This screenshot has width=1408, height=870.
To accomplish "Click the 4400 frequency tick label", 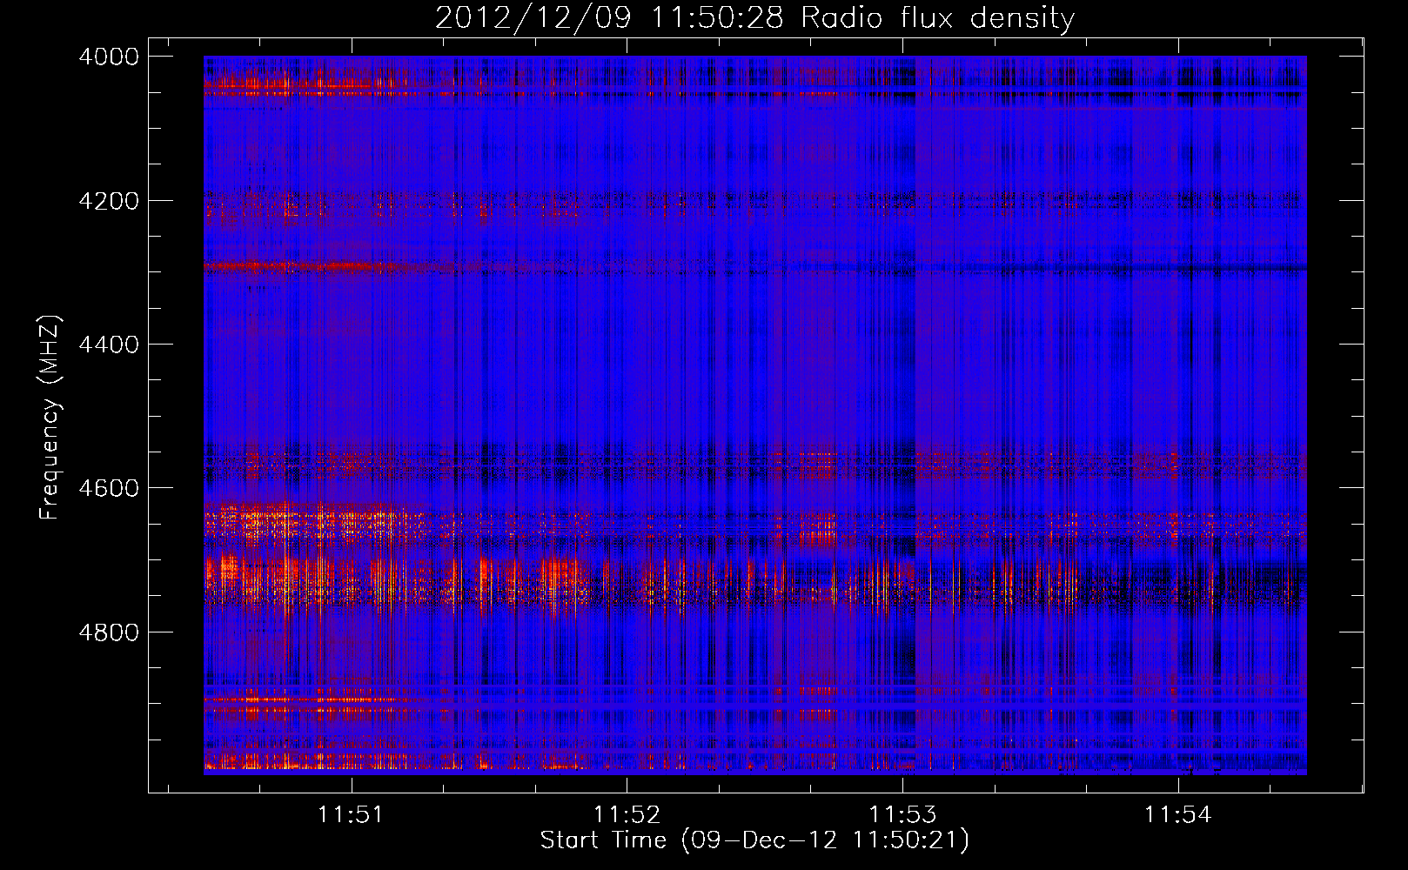I will 109,345.
